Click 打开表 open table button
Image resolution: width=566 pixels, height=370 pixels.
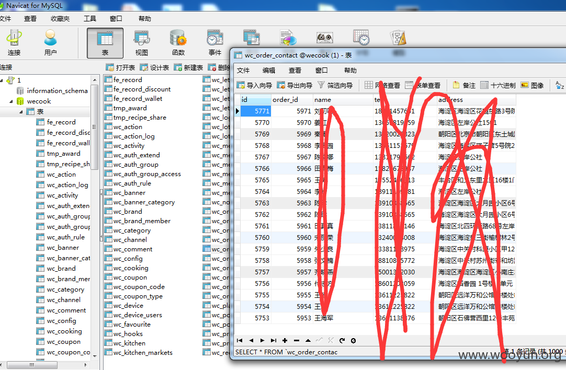(120, 67)
